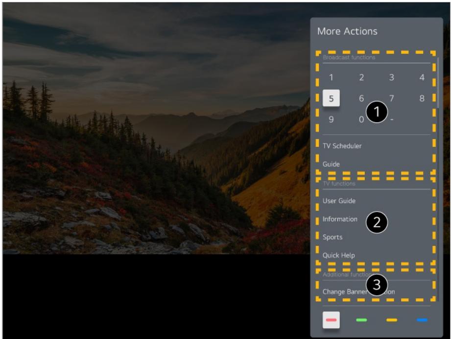Open the broadcast Guide
The width and height of the screenshot is (451, 339).
331,164
